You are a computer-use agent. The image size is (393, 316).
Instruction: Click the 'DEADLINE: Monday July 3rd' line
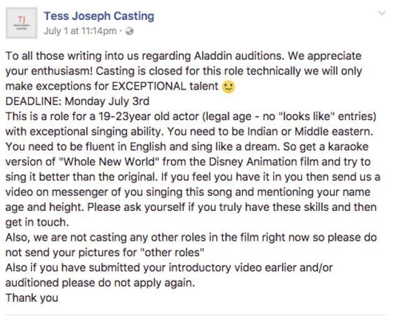click(77, 101)
